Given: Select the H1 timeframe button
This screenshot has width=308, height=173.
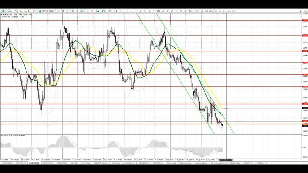Looking at the screenshot, I should tap(216, 11).
